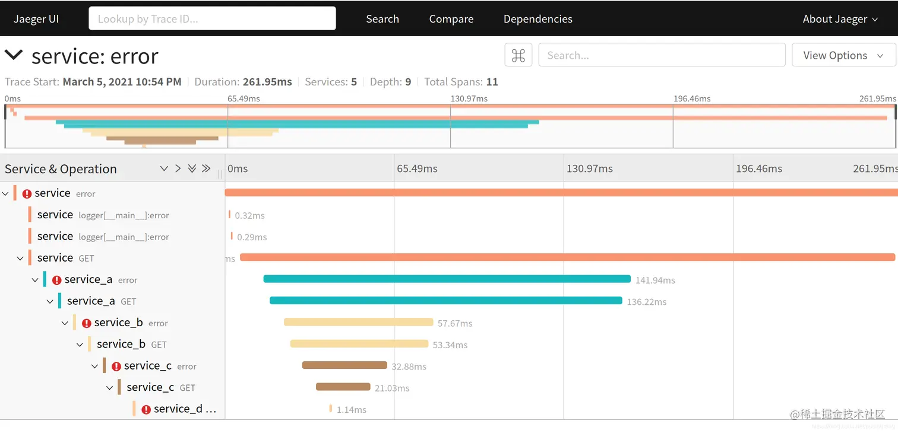Open the Dependencies page

pos(538,19)
